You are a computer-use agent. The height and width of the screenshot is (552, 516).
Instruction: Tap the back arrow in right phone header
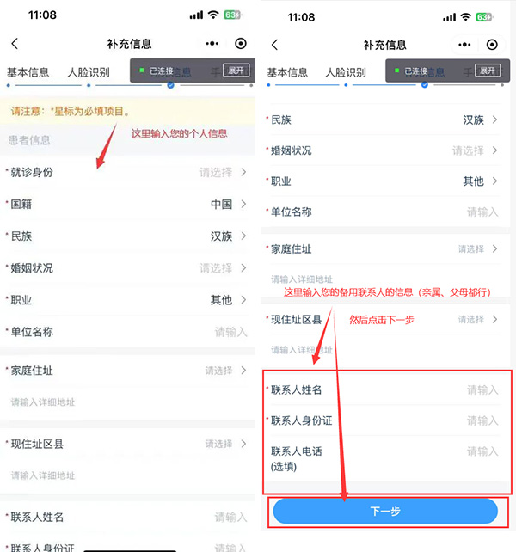pos(274,45)
